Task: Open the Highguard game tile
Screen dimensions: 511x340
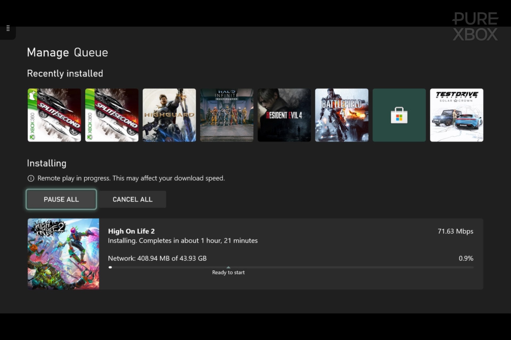Action: tap(169, 115)
